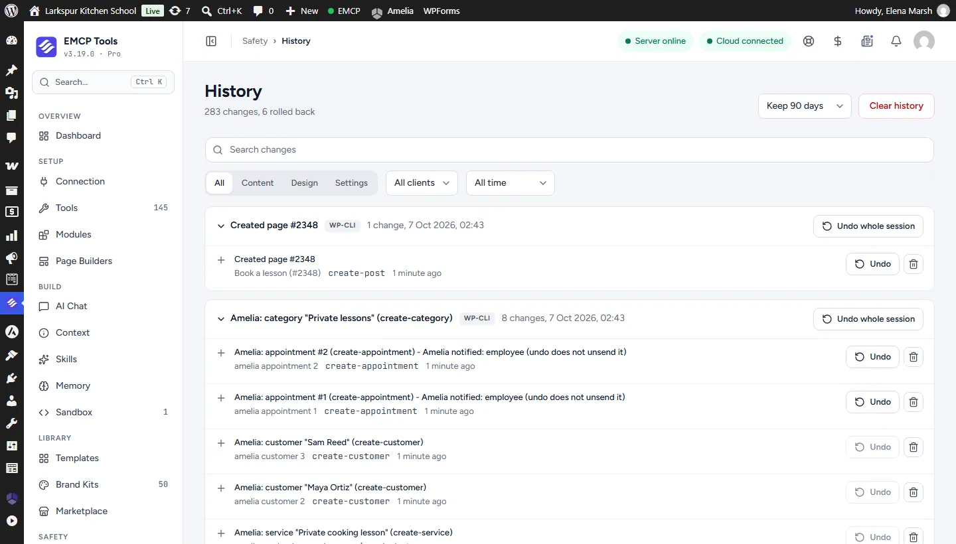
Task: Switch to the Settings filter tab
Action: 351,183
